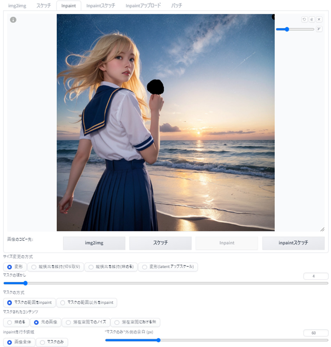This screenshot has height=347, width=331.
Task: Select 縦横比を維持(切り取り) resize mode
Action: coord(56,267)
